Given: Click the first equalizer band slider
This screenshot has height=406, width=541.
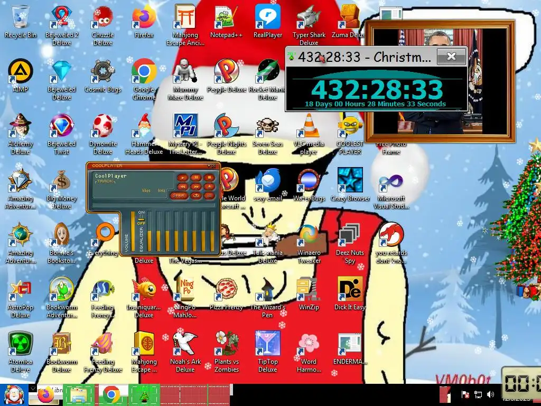Looking at the screenshot, I should (x=150, y=232).
